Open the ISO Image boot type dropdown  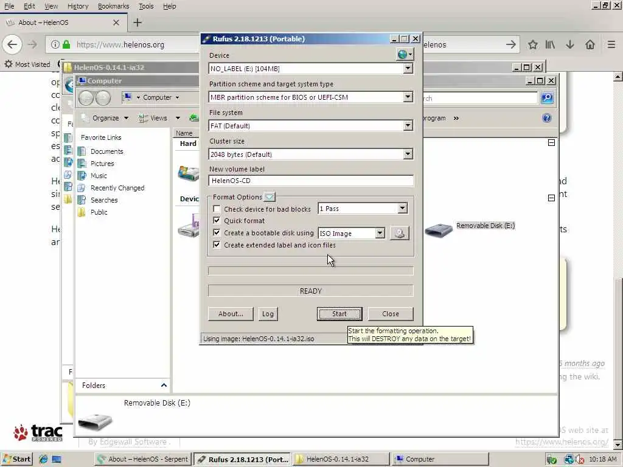pyautogui.click(x=380, y=233)
